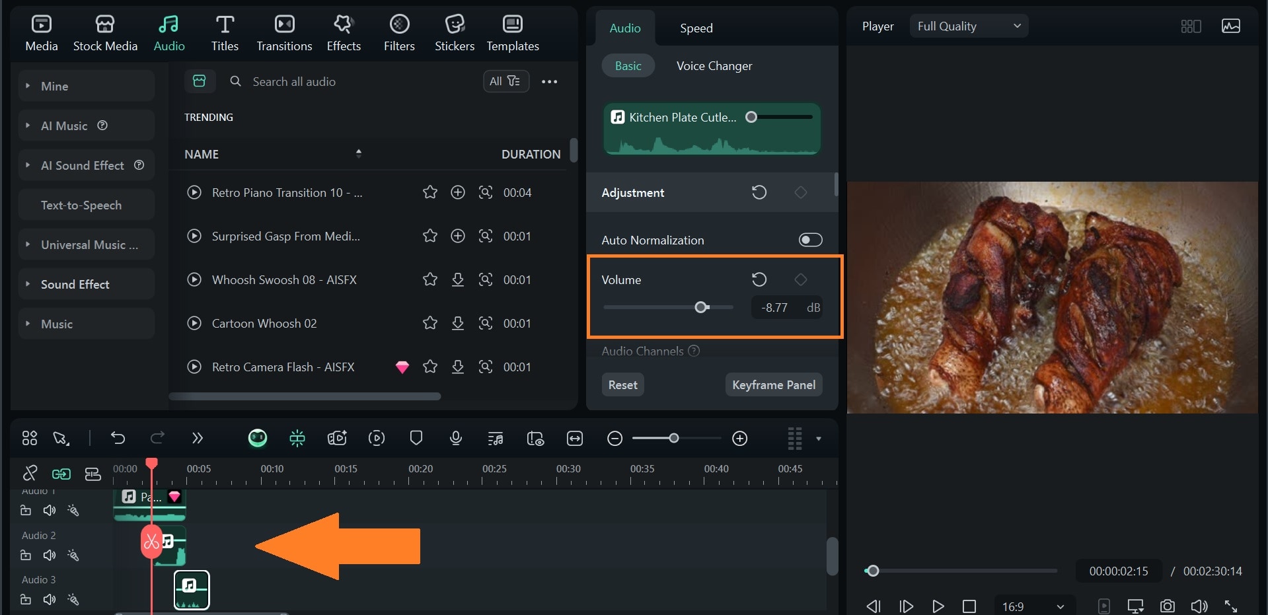Open the Keyframe Panel
The image size is (1268, 615).
tap(774, 384)
